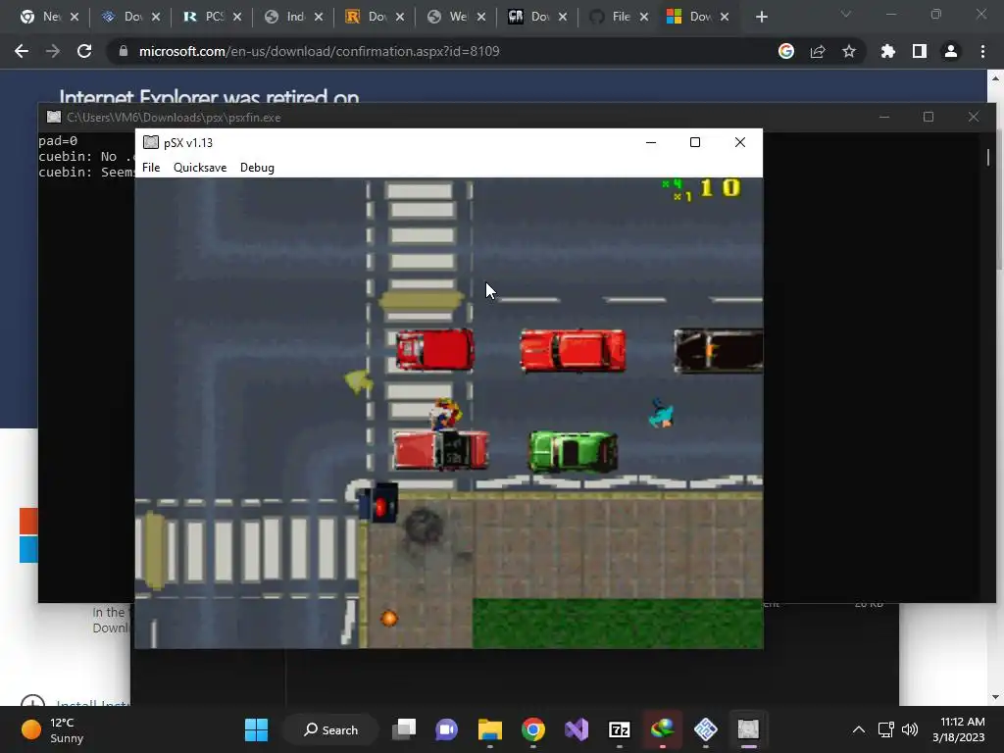1004x753 pixels.
Task: Switch to the 'PCS' tab
Action: [x=212, y=17]
